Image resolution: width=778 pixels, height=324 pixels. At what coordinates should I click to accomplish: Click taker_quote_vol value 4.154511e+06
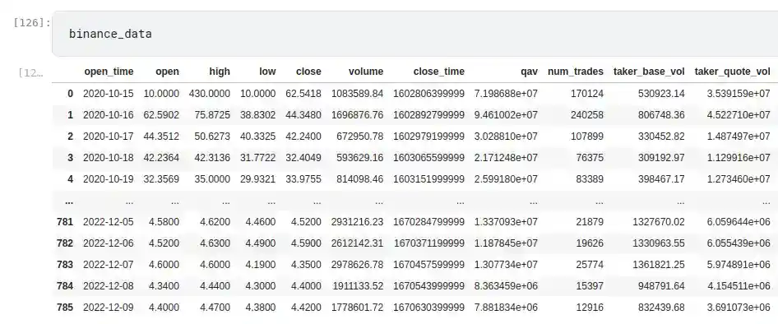pyautogui.click(x=739, y=286)
